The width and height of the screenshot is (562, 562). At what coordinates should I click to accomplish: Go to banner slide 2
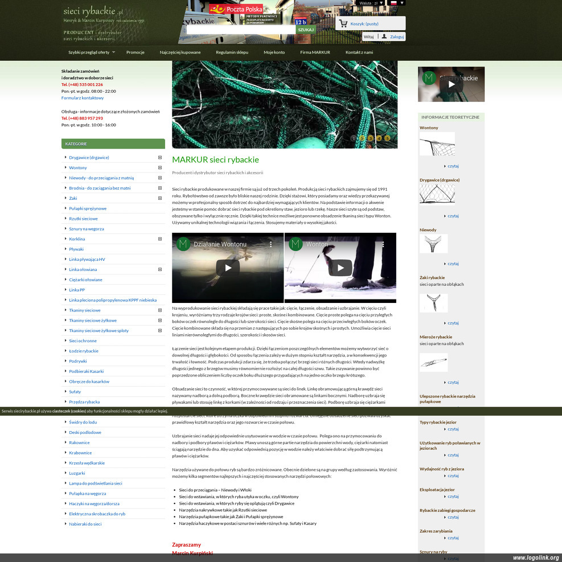click(x=362, y=138)
